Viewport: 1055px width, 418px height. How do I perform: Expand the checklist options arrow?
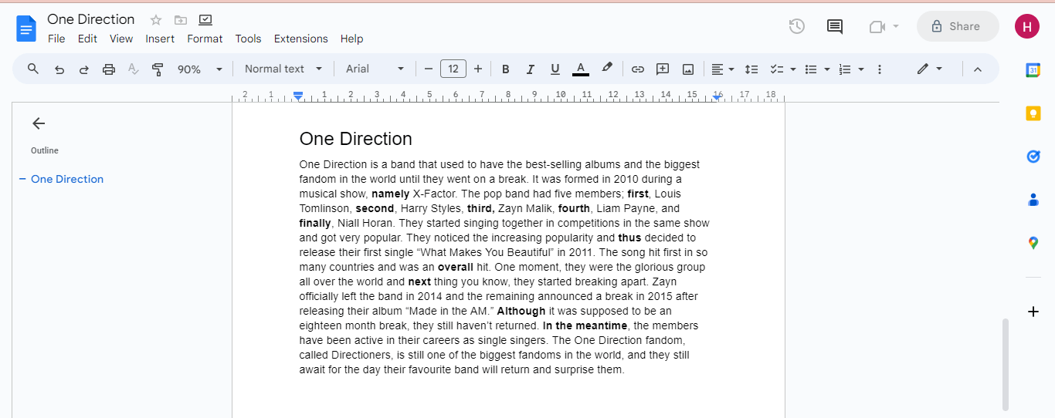tap(793, 69)
